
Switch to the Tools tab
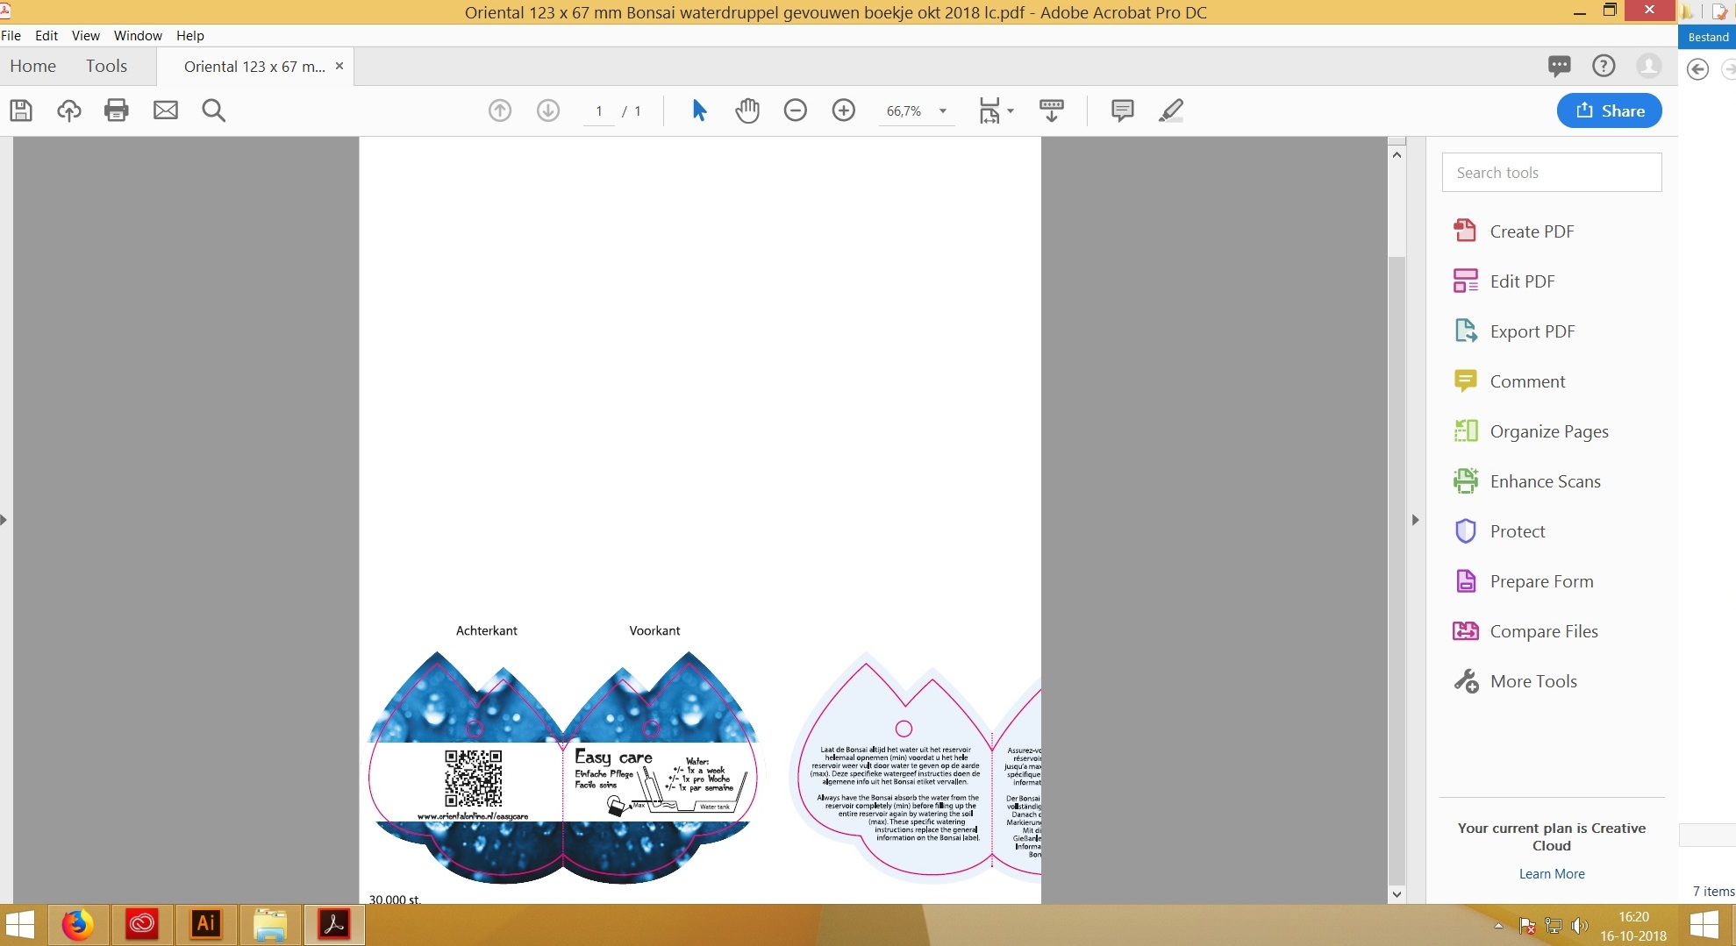[x=106, y=66]
